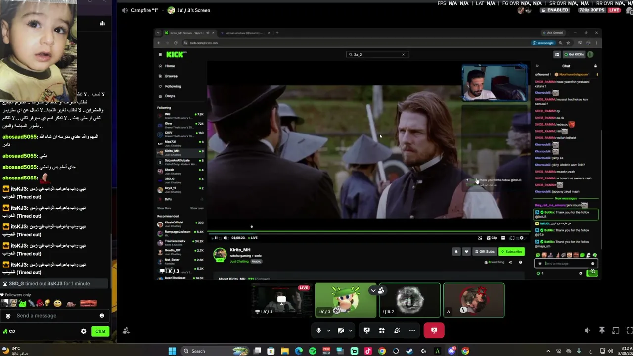Screen dimensions: 633x356
Task: Toggle the Kick hamburger sidebar menu
Action: coord(160,55)
